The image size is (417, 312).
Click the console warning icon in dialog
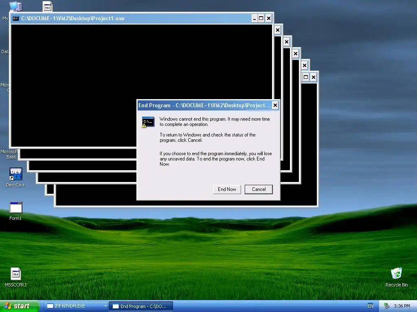pos(148,122)
